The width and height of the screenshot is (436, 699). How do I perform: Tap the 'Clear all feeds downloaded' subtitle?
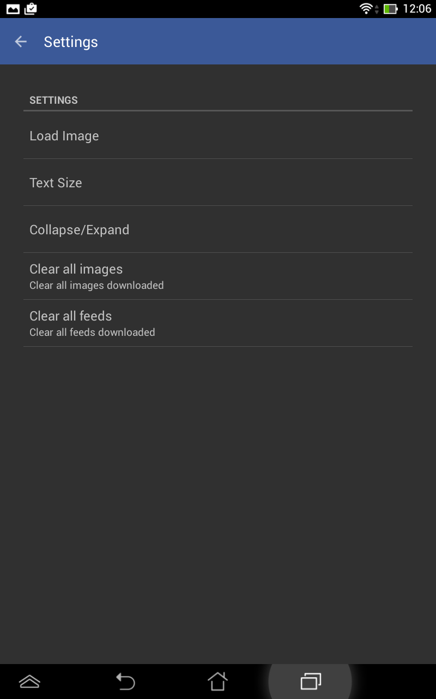(92, 333)
